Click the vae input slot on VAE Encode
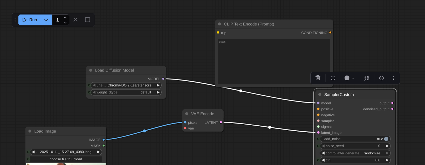Image resolution: width=425 pixels, height=165 pixels. (x=185, y=128)
